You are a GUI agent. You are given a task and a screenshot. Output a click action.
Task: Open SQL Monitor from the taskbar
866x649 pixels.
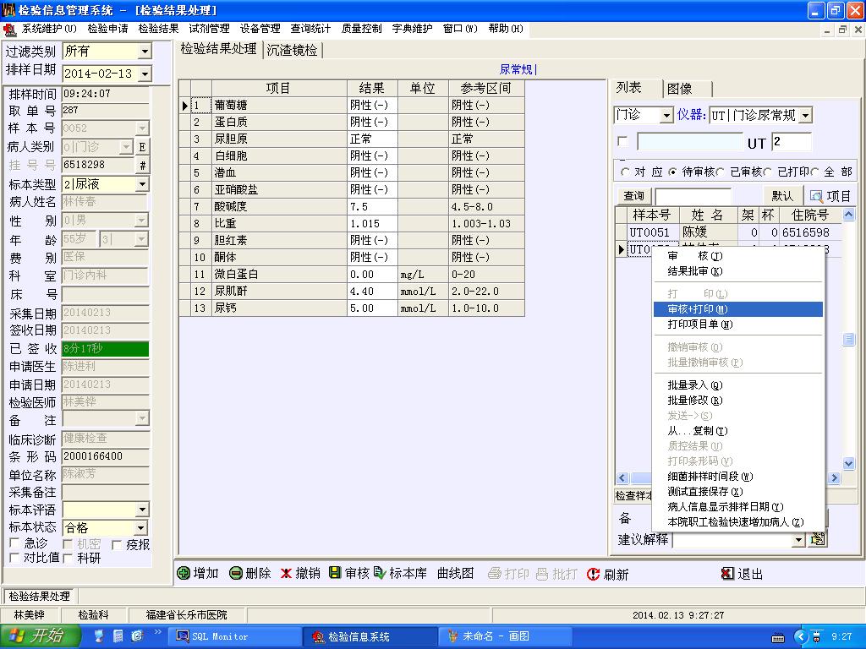pyautogui.click(x=235, y=636)
